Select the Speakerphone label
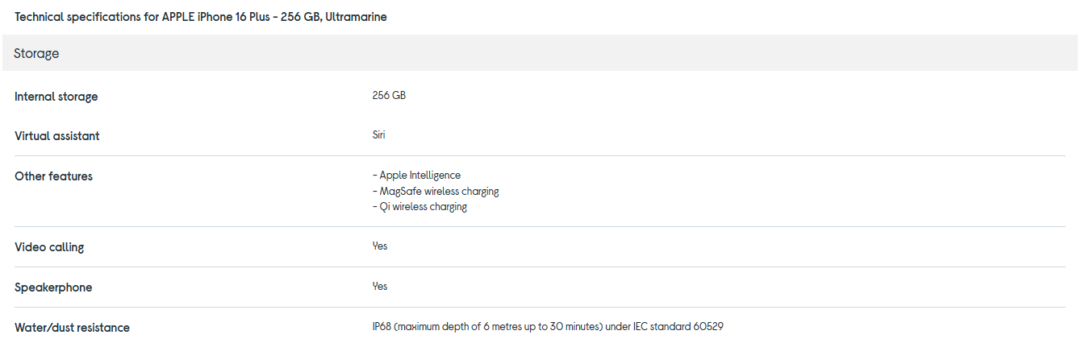 53,287
